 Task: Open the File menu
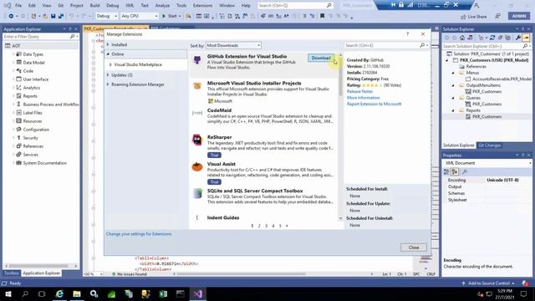pyautogui.click(x=18, y=6)
